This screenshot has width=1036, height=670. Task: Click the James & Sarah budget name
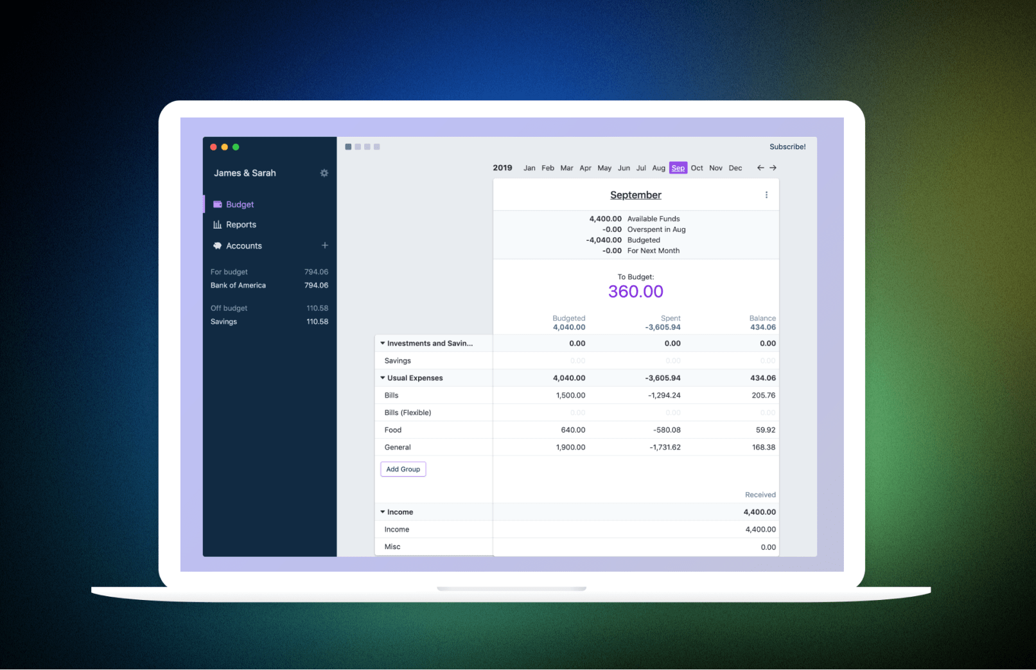coord(245,173)
